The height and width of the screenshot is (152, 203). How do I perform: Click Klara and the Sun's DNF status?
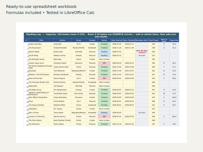coord(104,78)
